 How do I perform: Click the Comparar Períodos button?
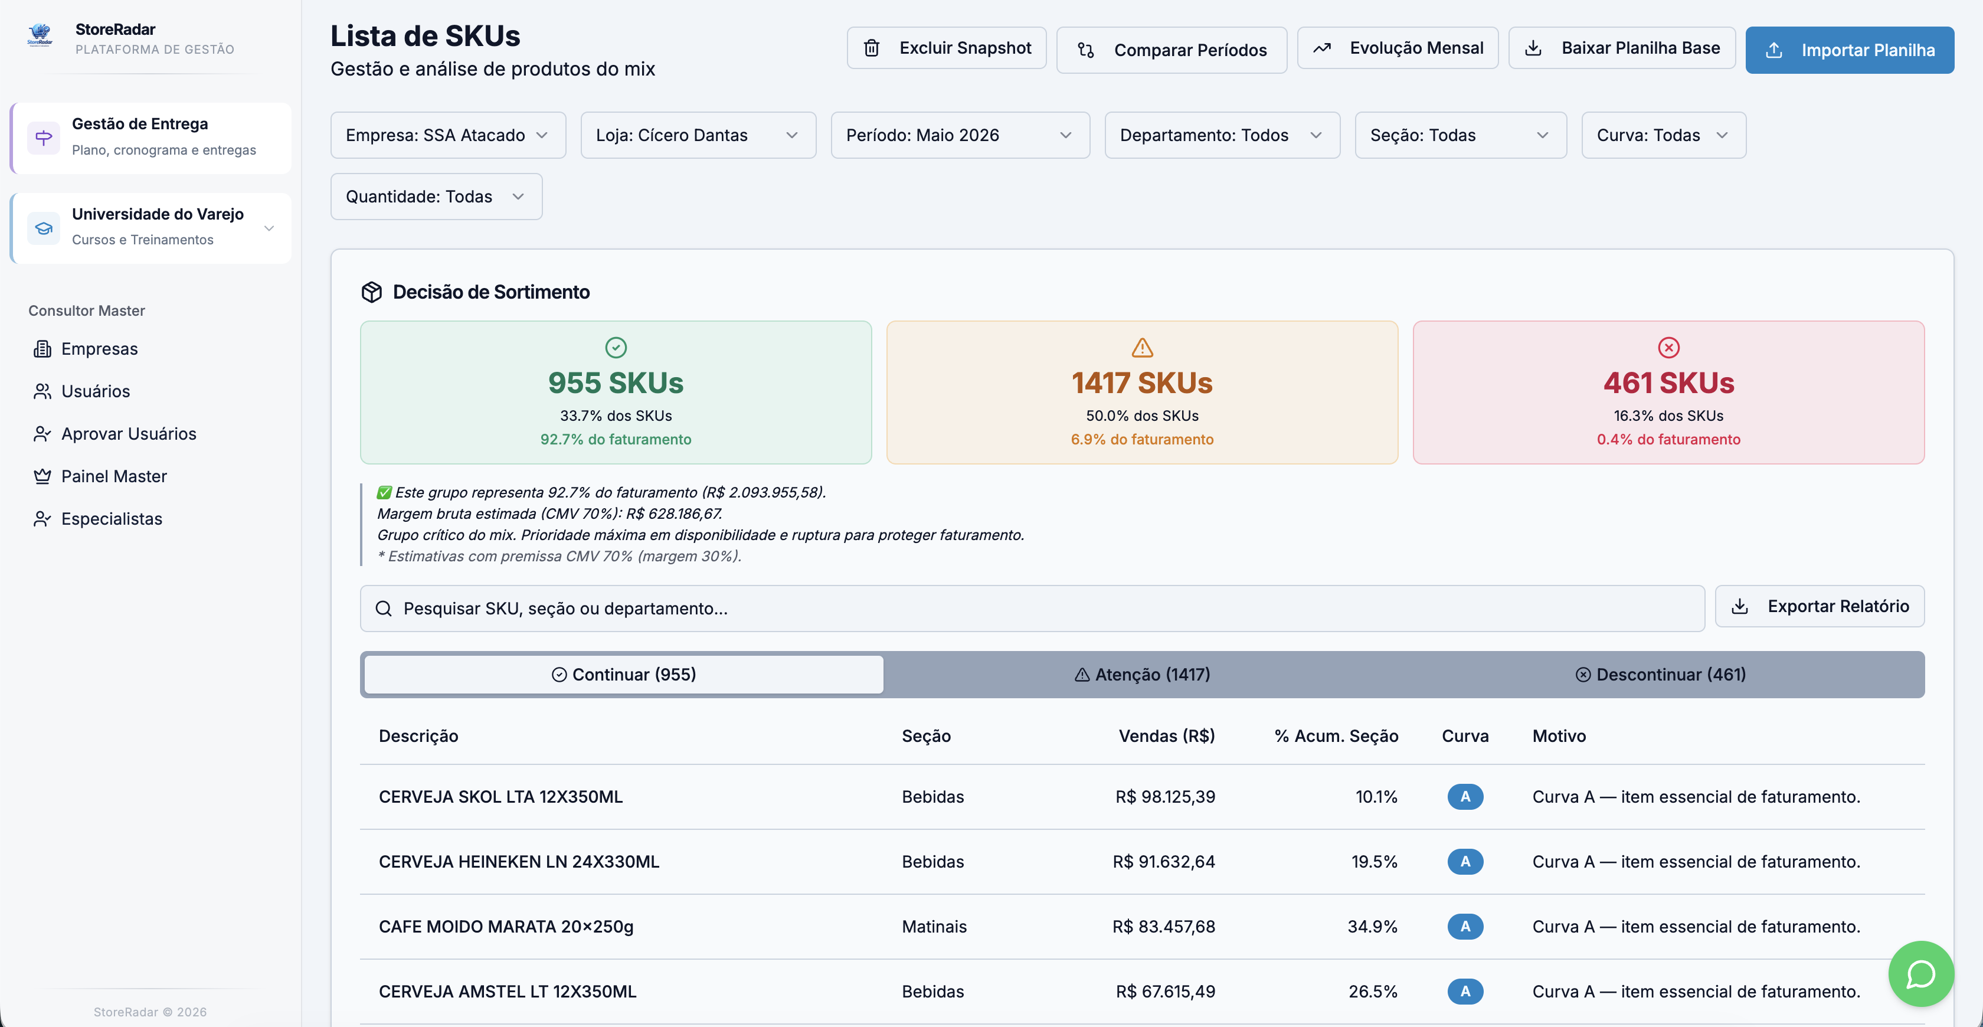[1171, 50]
